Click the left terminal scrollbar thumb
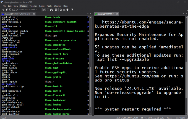The height and width of the screenshot is (119, 188). [x=90, y=87]
